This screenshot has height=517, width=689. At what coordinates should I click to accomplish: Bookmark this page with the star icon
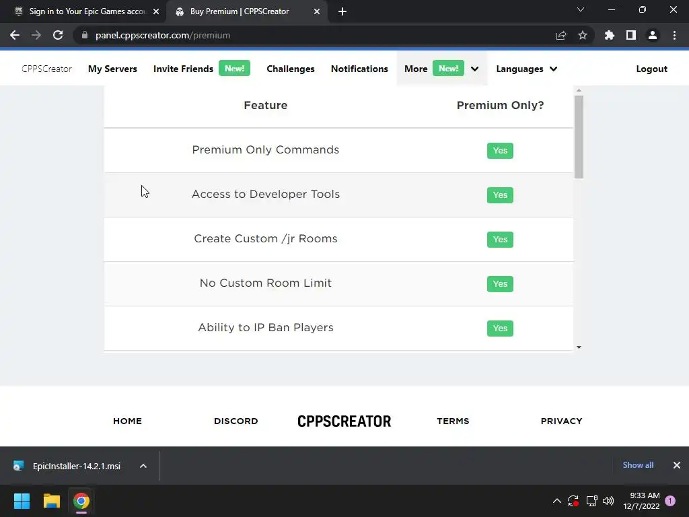pyautogui.click(x=583, y=35)
